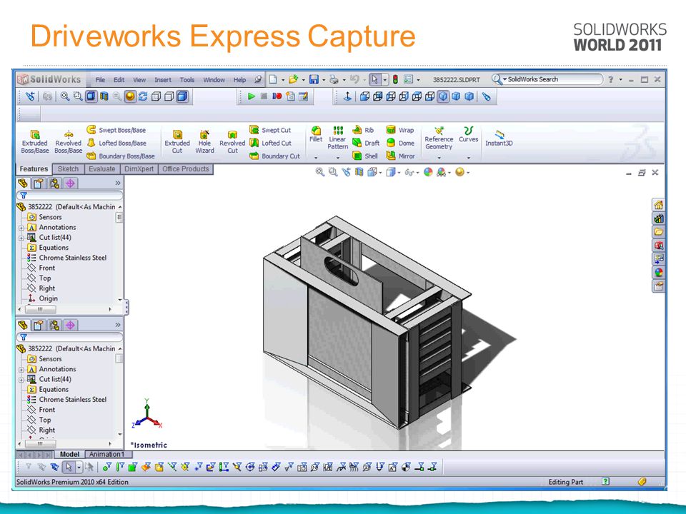Expand Linear Pattern dropdown arrow

(x=338, y=158)
